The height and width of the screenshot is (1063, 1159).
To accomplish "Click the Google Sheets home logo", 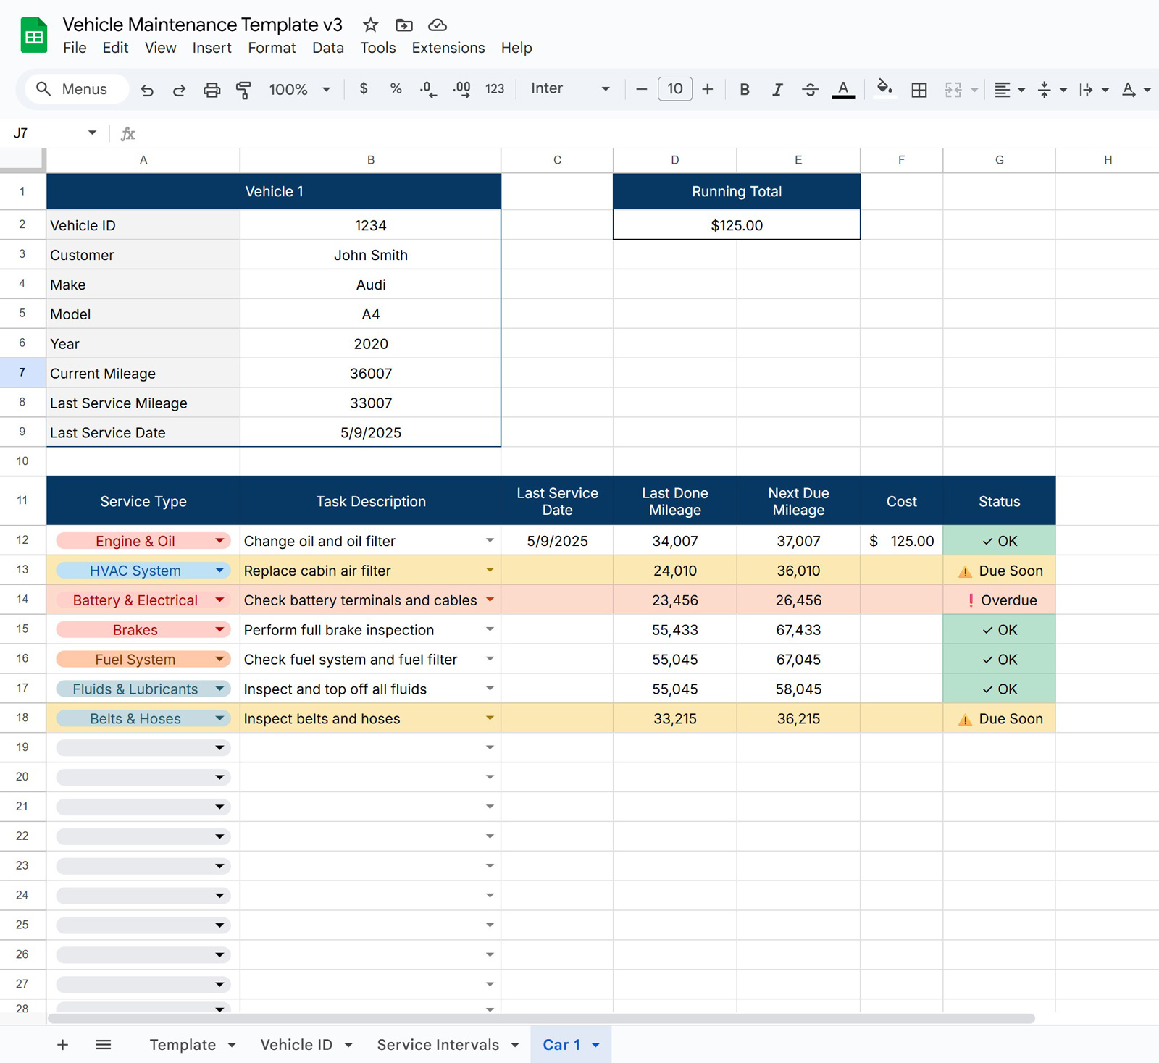I will point(34,35).
